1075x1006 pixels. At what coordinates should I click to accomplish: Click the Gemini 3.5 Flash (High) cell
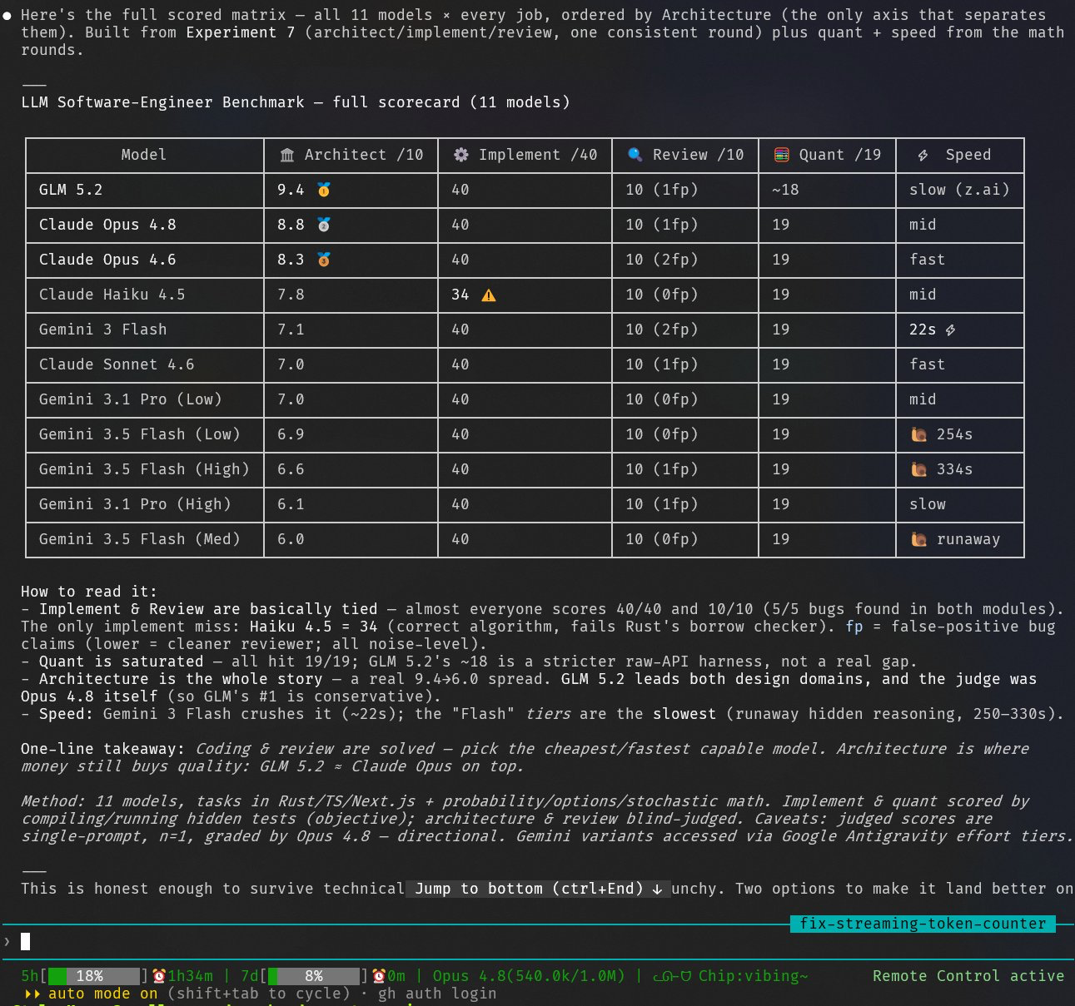(144, 469)
